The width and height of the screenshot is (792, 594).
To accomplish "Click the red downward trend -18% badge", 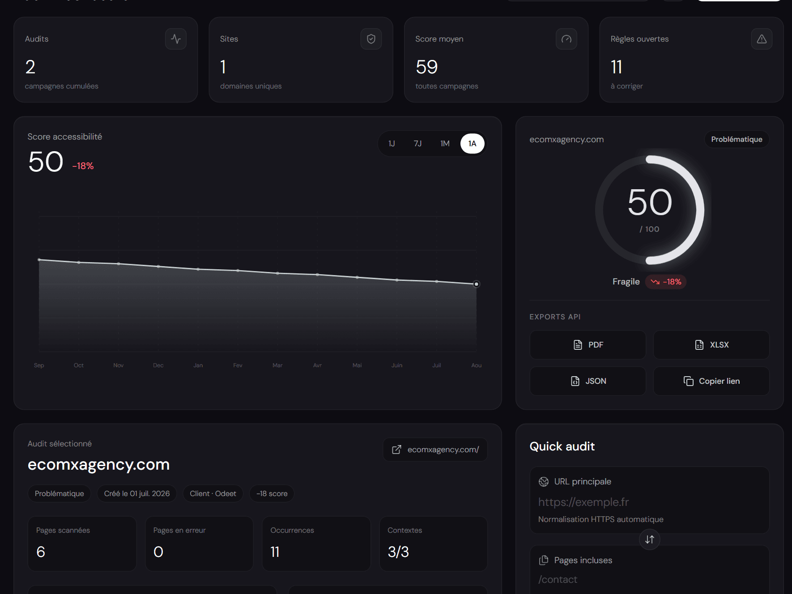I will (666, 282).
